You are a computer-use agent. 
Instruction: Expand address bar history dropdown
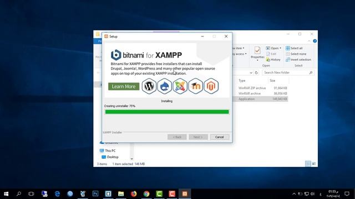pos(251,72)
